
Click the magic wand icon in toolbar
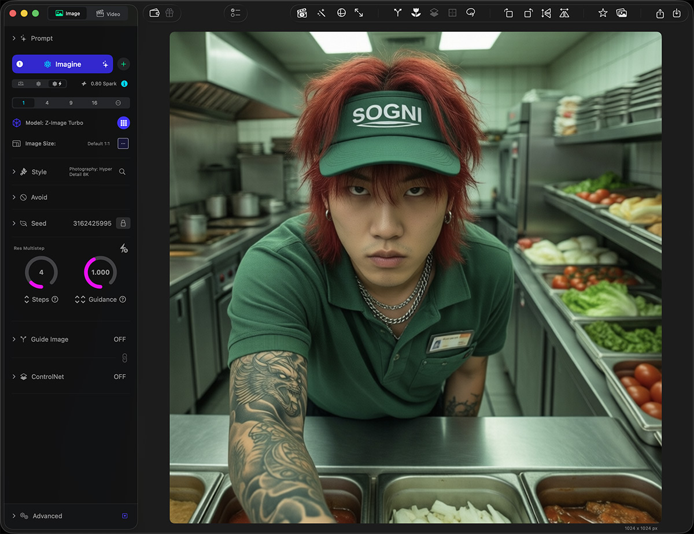pos(322,13)
